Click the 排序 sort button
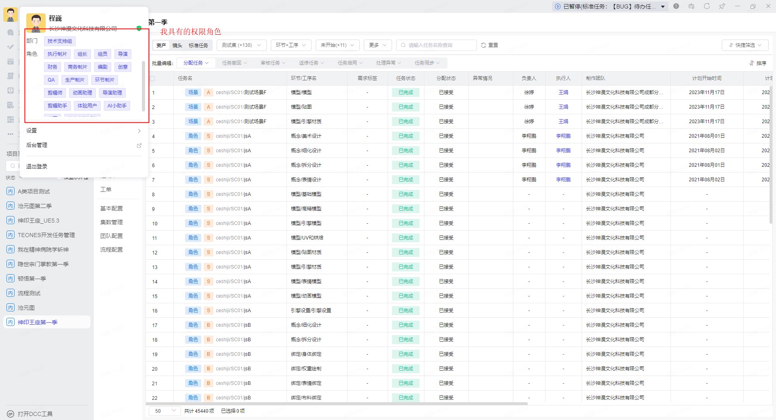The height and width of the screenshot is (420, 776). click(x=757, y=63)
